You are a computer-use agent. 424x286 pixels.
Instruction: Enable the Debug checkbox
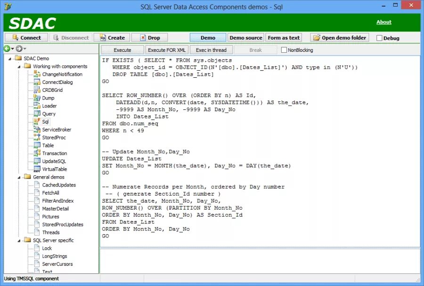tap(379, 38)
